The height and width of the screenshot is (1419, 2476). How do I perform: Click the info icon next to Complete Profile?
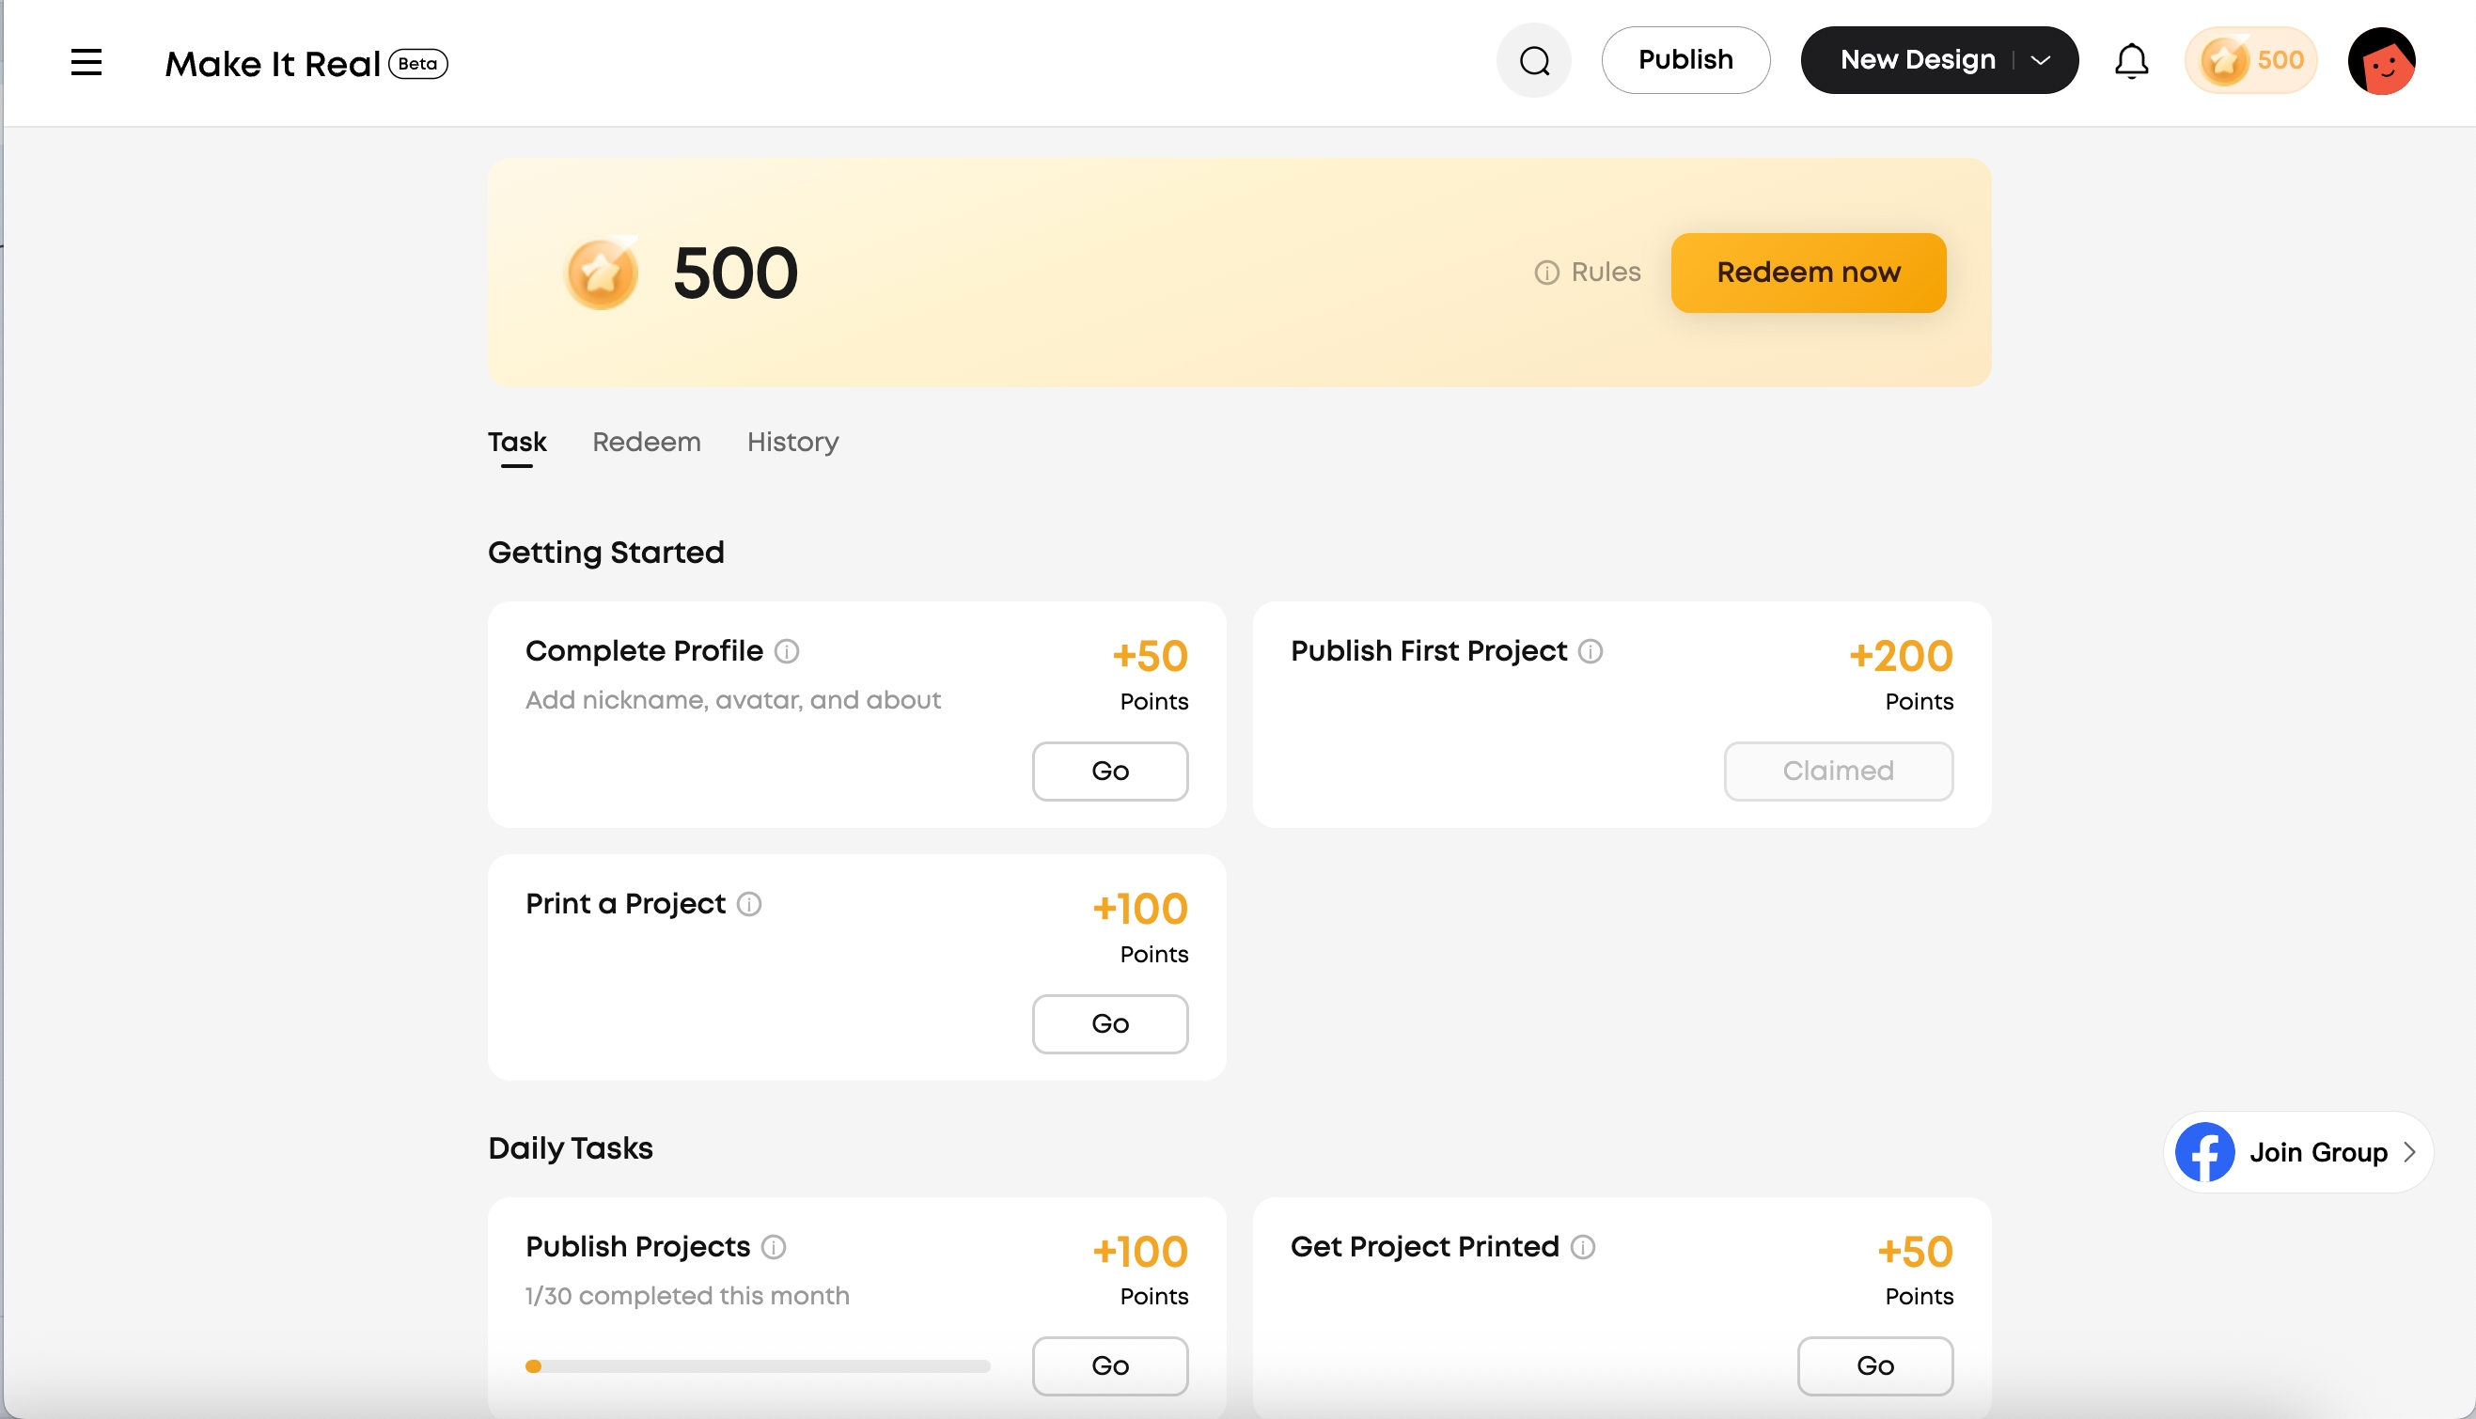click(x=787, y=651)
